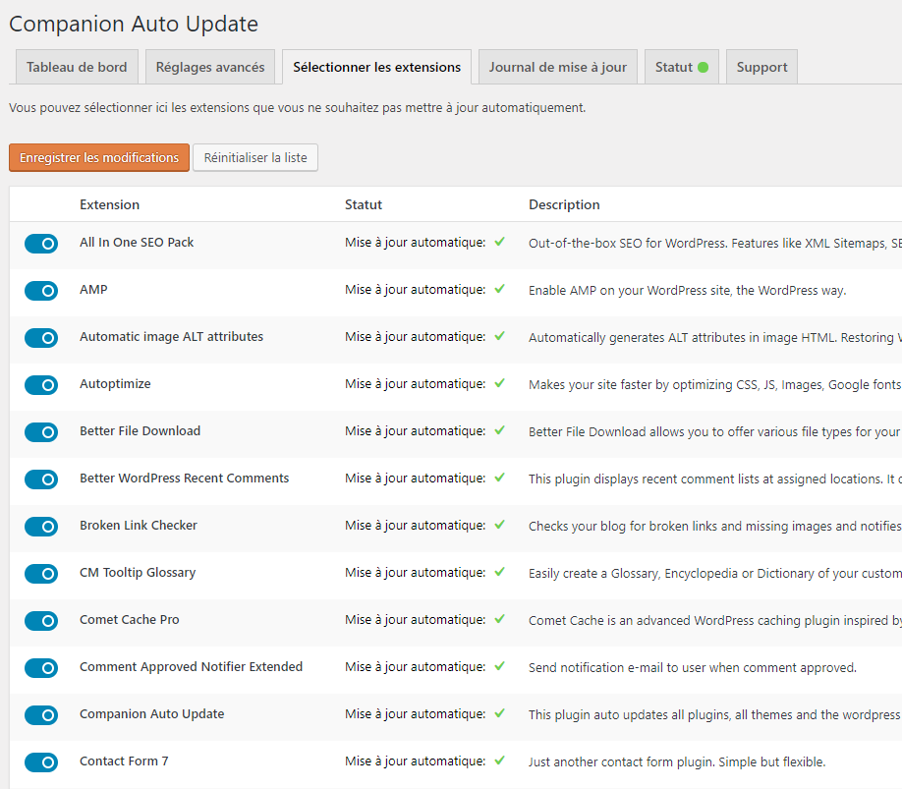Click the Contact Form 7 name
The height and width of the screenshot is (789, 902).
[x=124, y=761]
